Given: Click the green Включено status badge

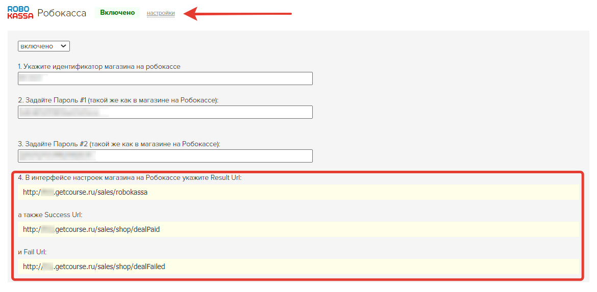Looking at the screenshot, I should point(117,13).
